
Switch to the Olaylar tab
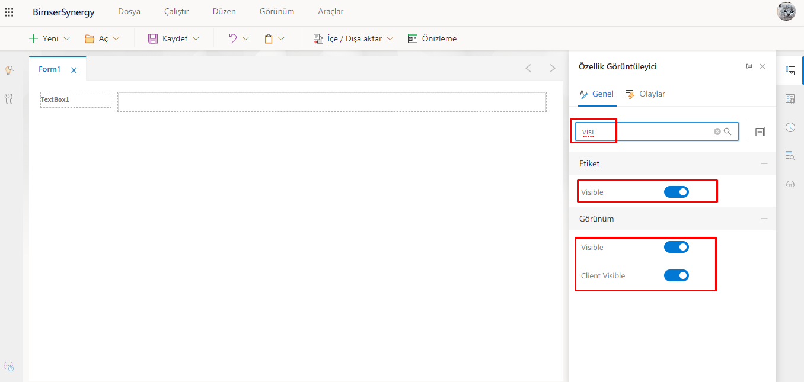[x=645, y=94]
